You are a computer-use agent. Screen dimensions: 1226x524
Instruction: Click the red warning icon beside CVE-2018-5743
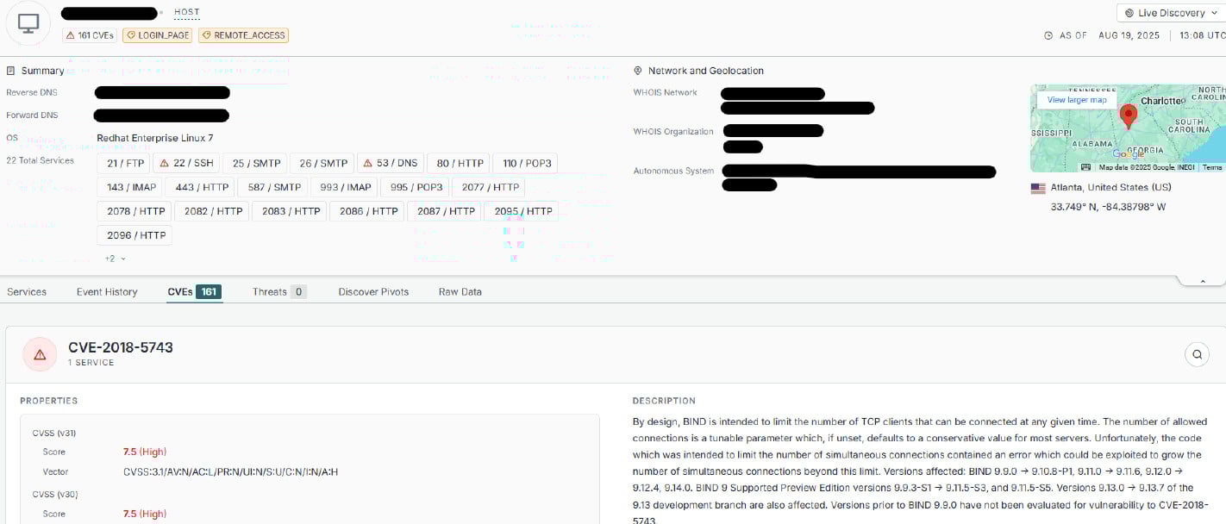click(x=40, y=354)
